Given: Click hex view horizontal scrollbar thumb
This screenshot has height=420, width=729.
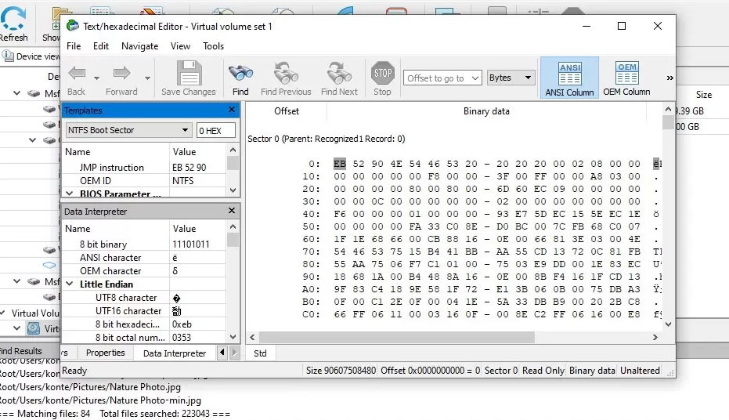Looking at the screenshot, I should click(396, 337).
